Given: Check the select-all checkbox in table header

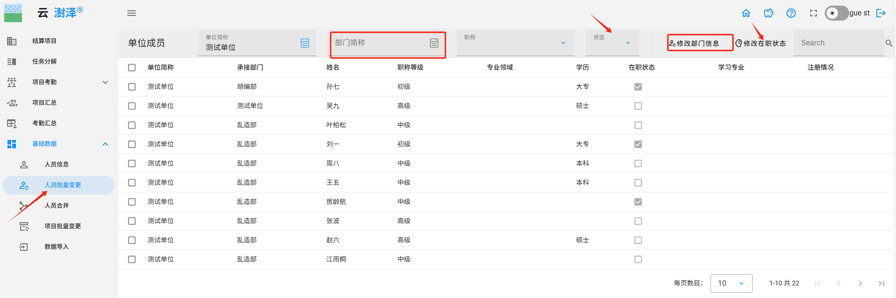Looking at the screenshot, I should point(132,67).
